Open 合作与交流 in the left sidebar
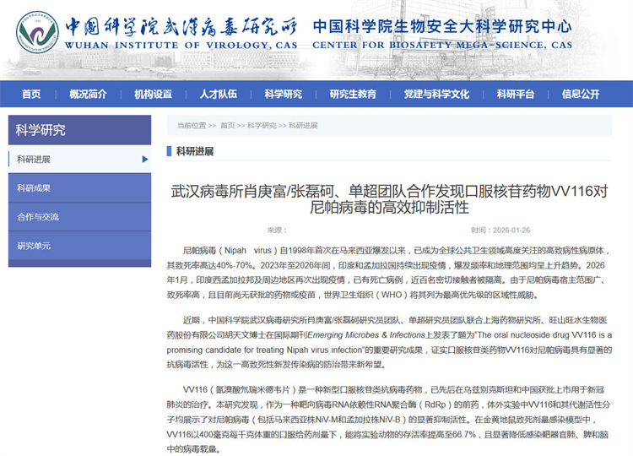 click(x=38, y=217)
